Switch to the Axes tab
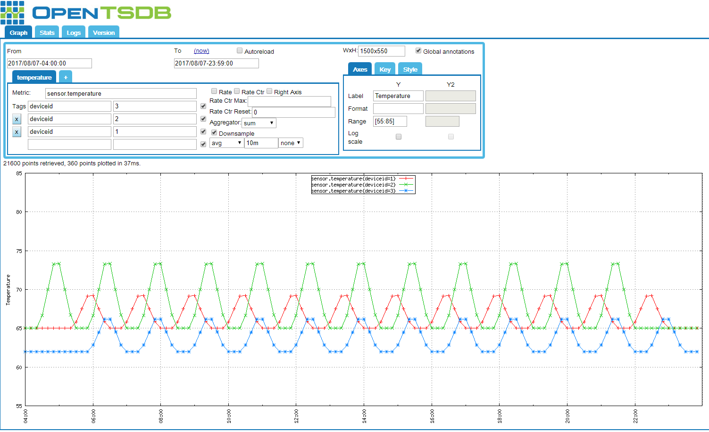 click(x=360, y=69)
